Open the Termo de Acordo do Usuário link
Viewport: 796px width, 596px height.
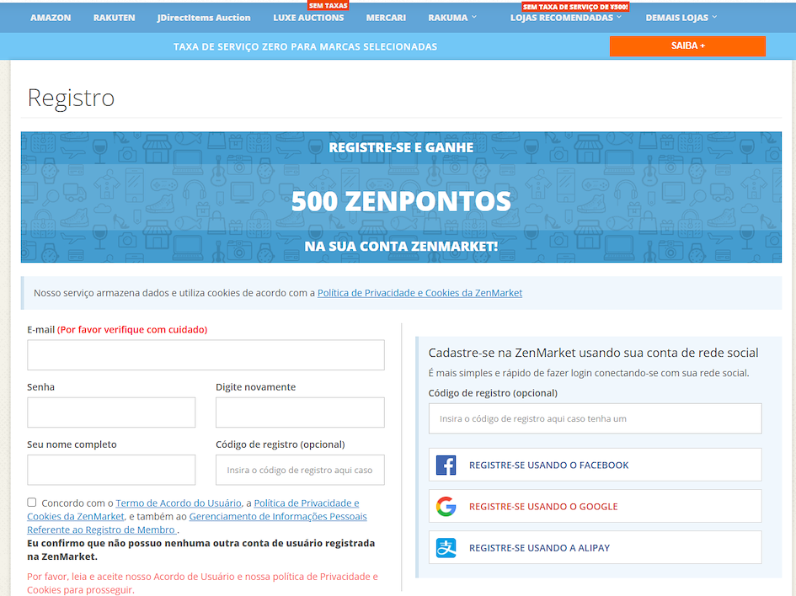(179, 503)
